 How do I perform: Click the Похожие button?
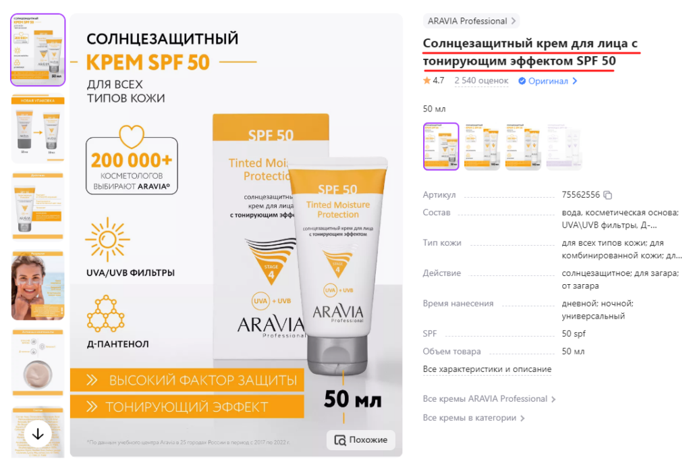tap(361, 440)
